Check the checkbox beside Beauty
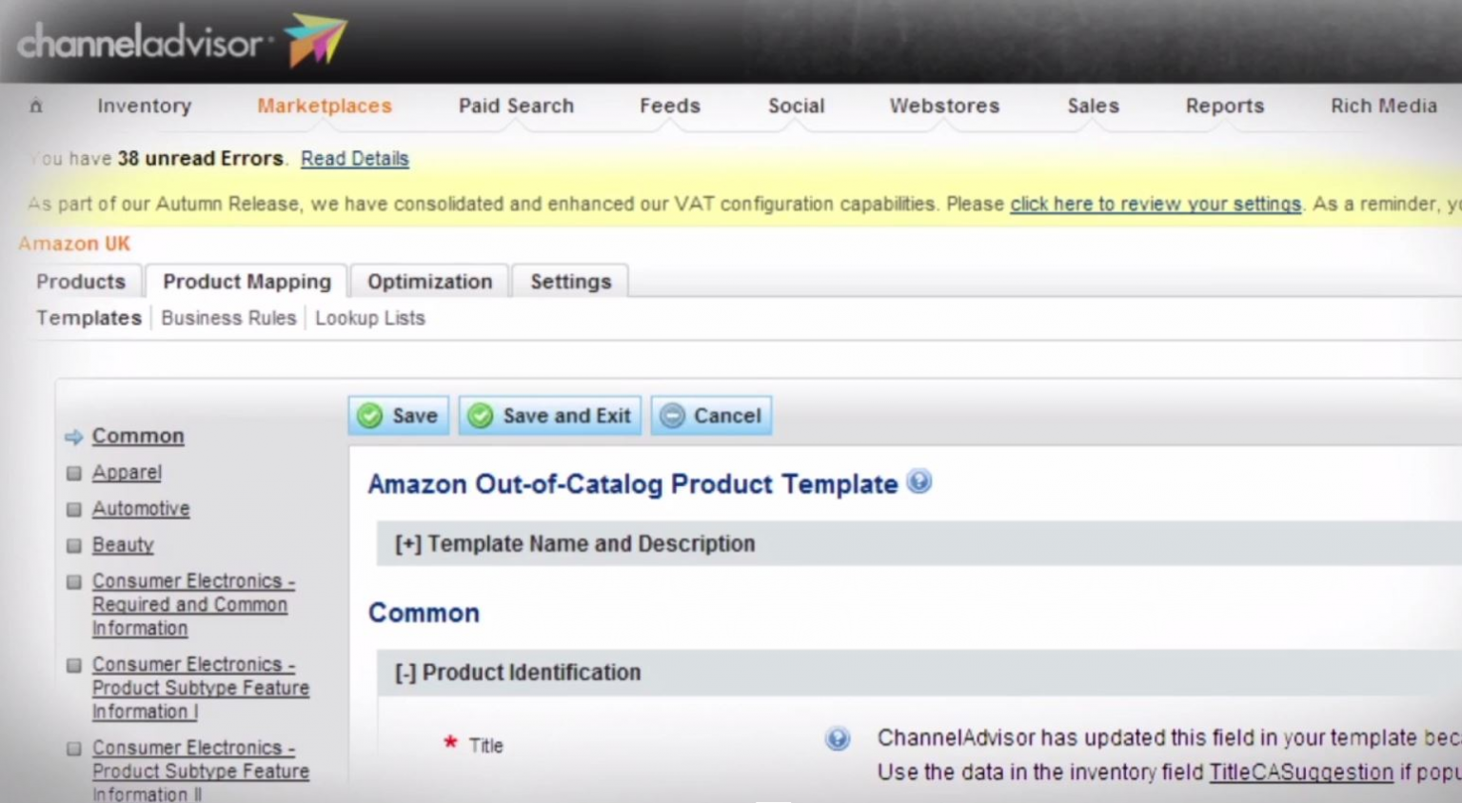Screen dimensions: 1462x803 pyautogui.click(x=73, y=544)
